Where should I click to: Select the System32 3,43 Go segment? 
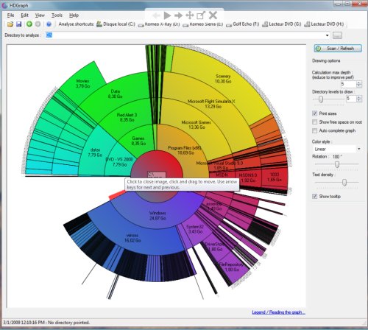[195, 229]
